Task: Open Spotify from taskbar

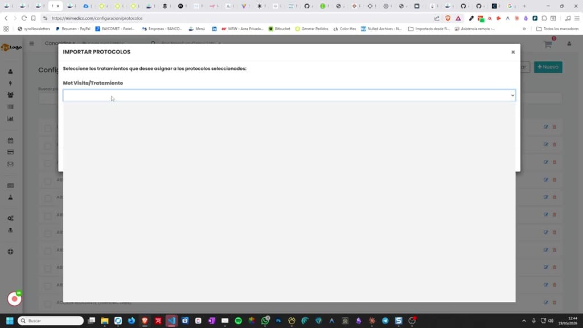Action: pos(239,321)
